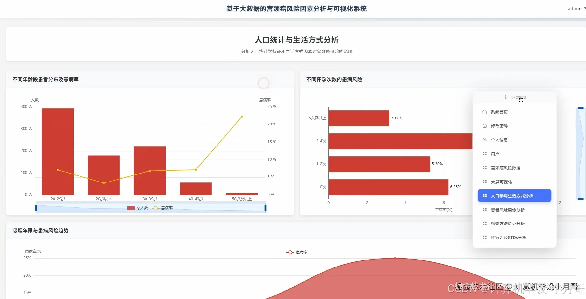Click the 不同怀孕次数的患病风险 card title

(x=334, y=79)
